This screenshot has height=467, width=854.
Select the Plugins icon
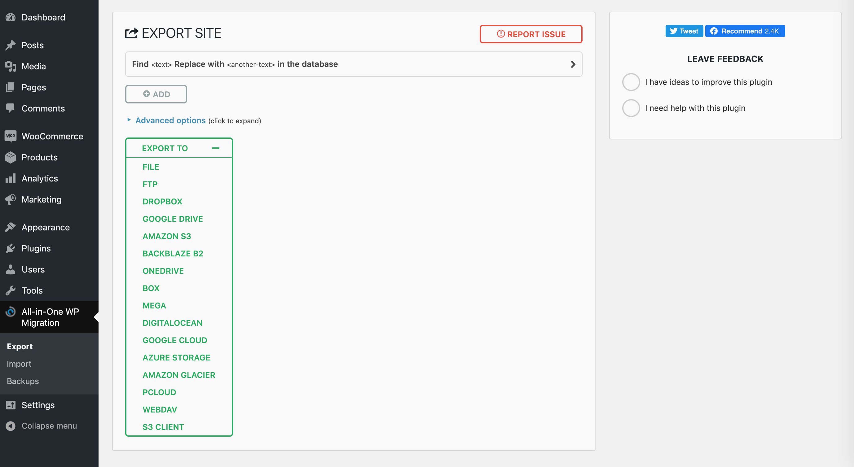click(x=10, y=248)
